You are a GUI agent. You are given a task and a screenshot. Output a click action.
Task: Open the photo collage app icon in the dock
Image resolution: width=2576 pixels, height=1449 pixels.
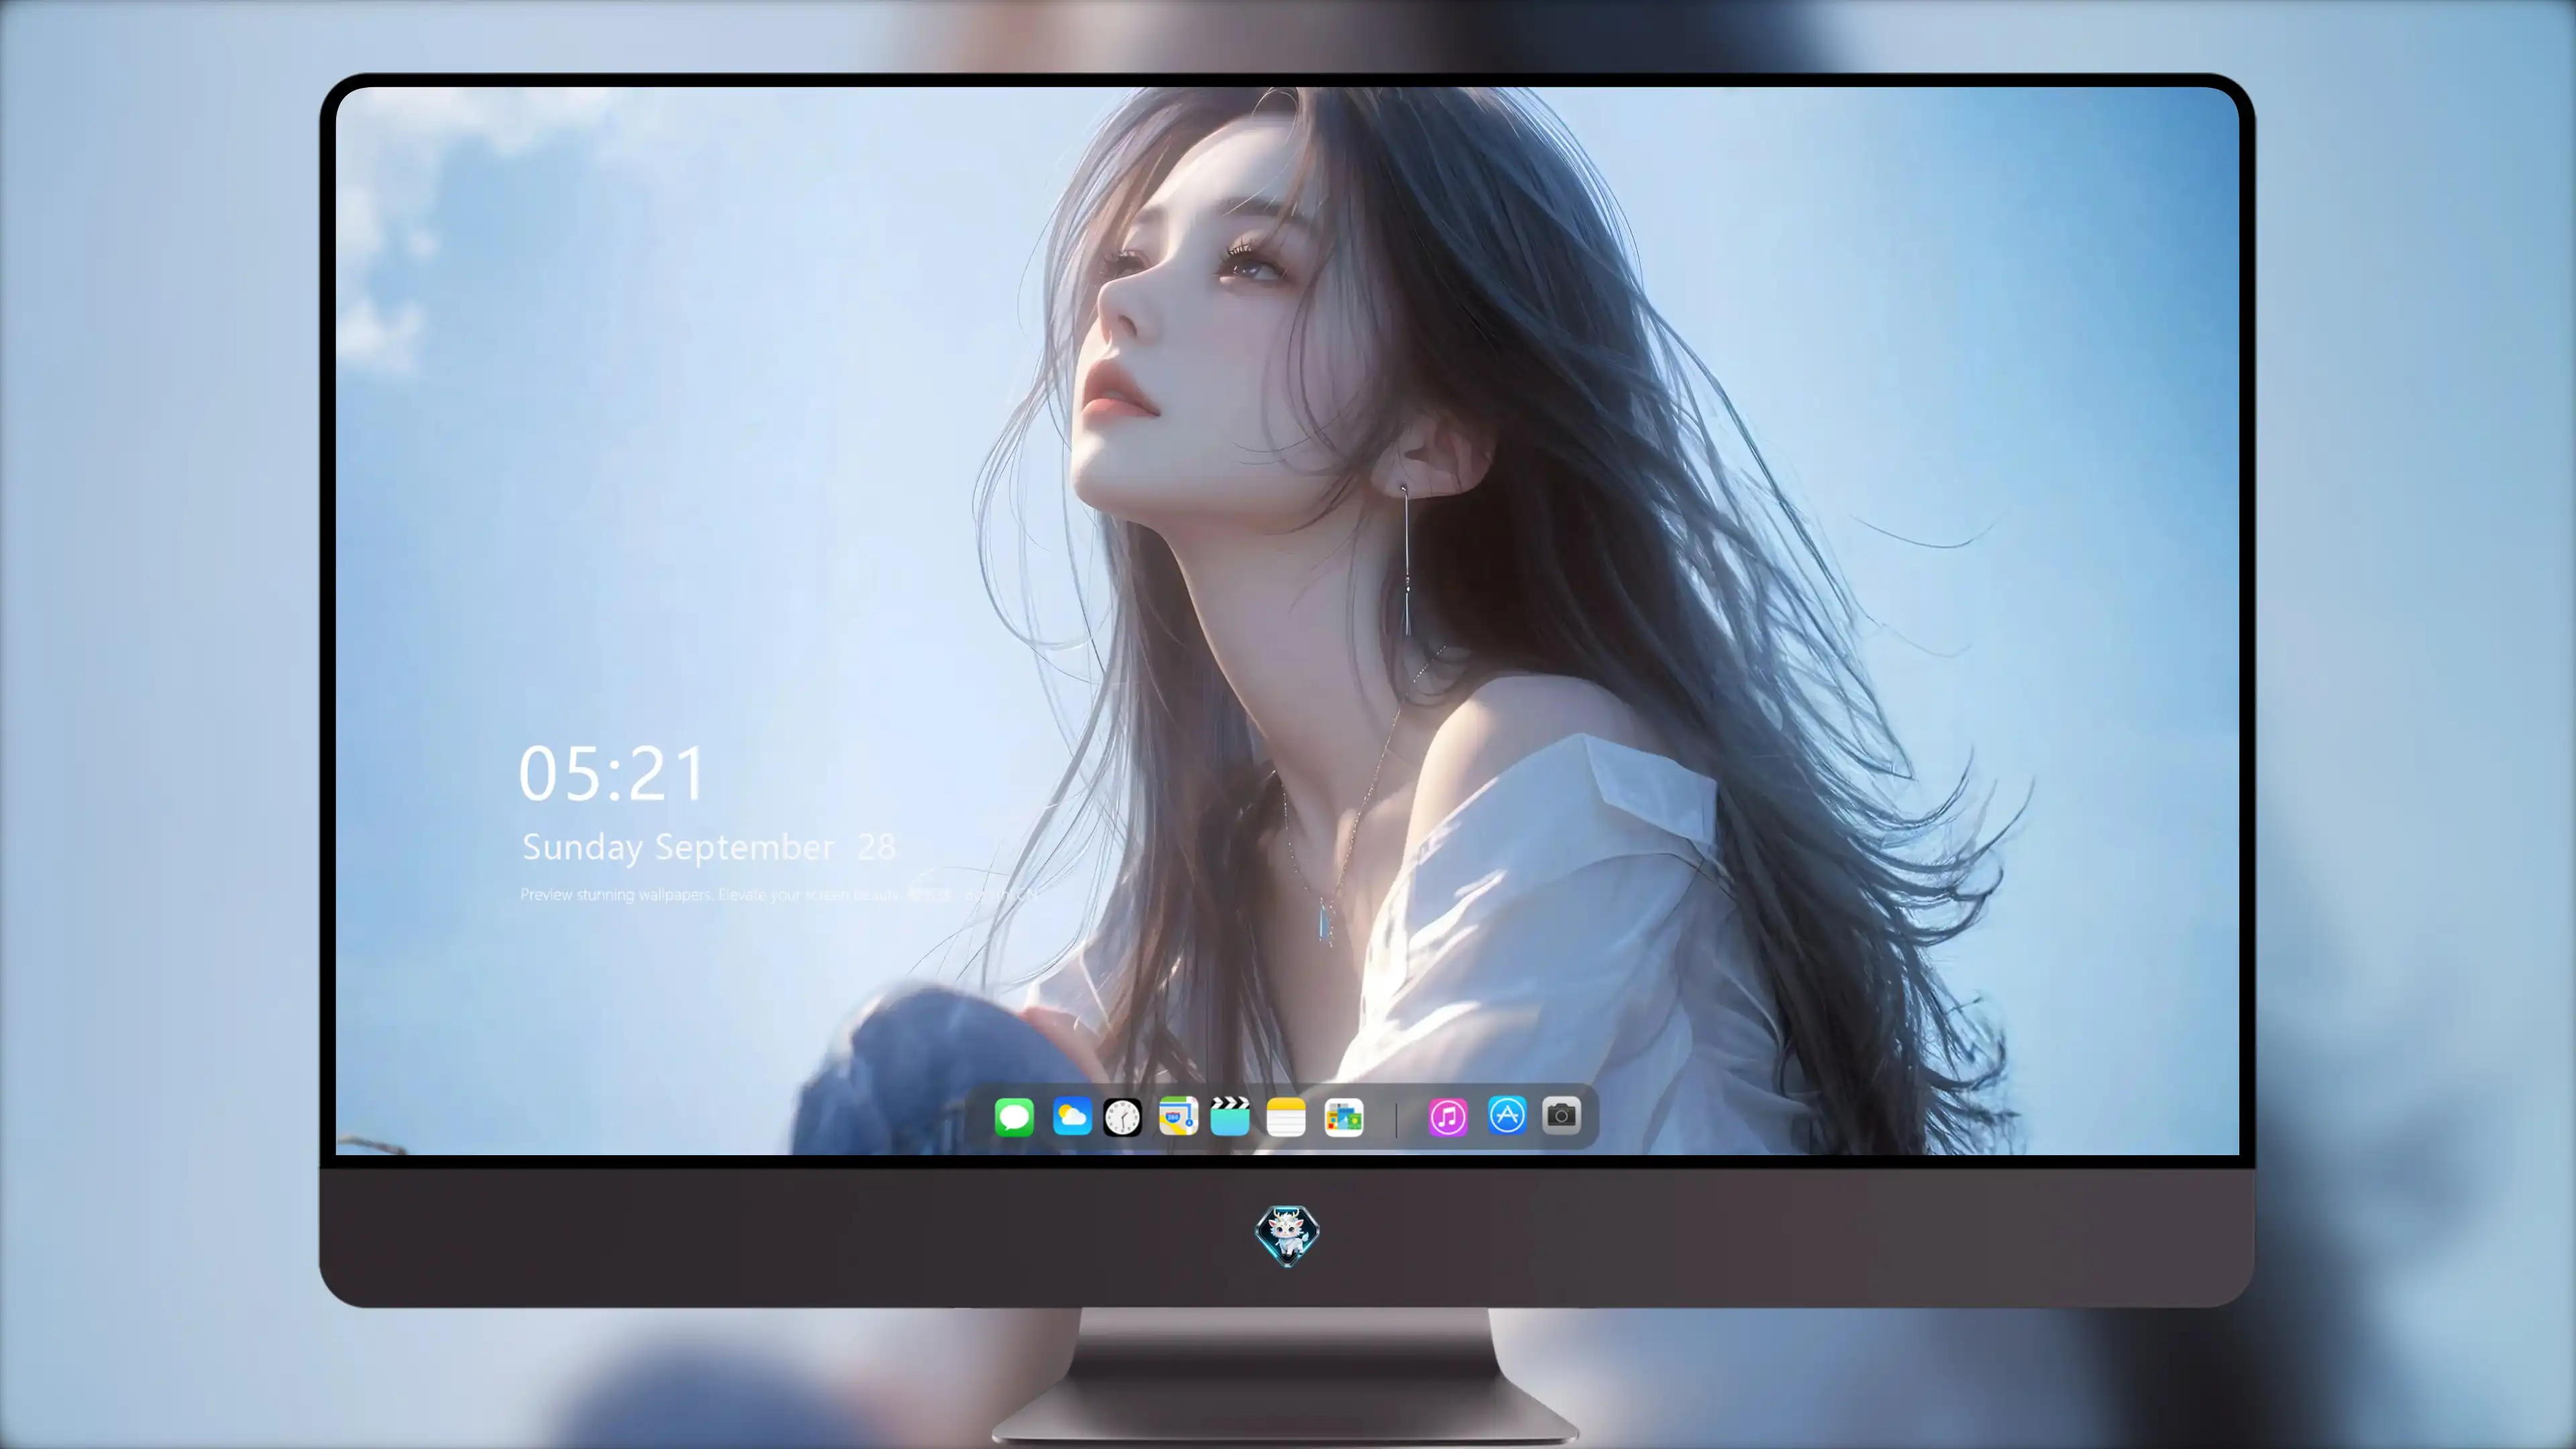[1343, 1117]
